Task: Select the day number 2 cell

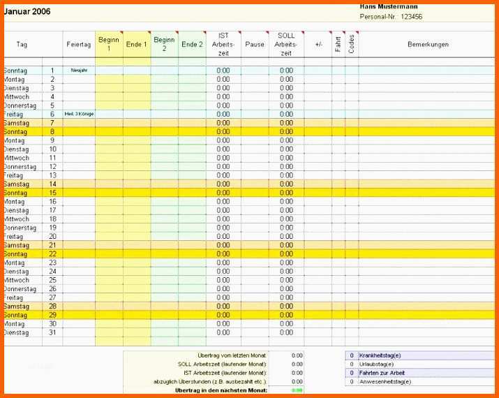Action: click(52, 80)
